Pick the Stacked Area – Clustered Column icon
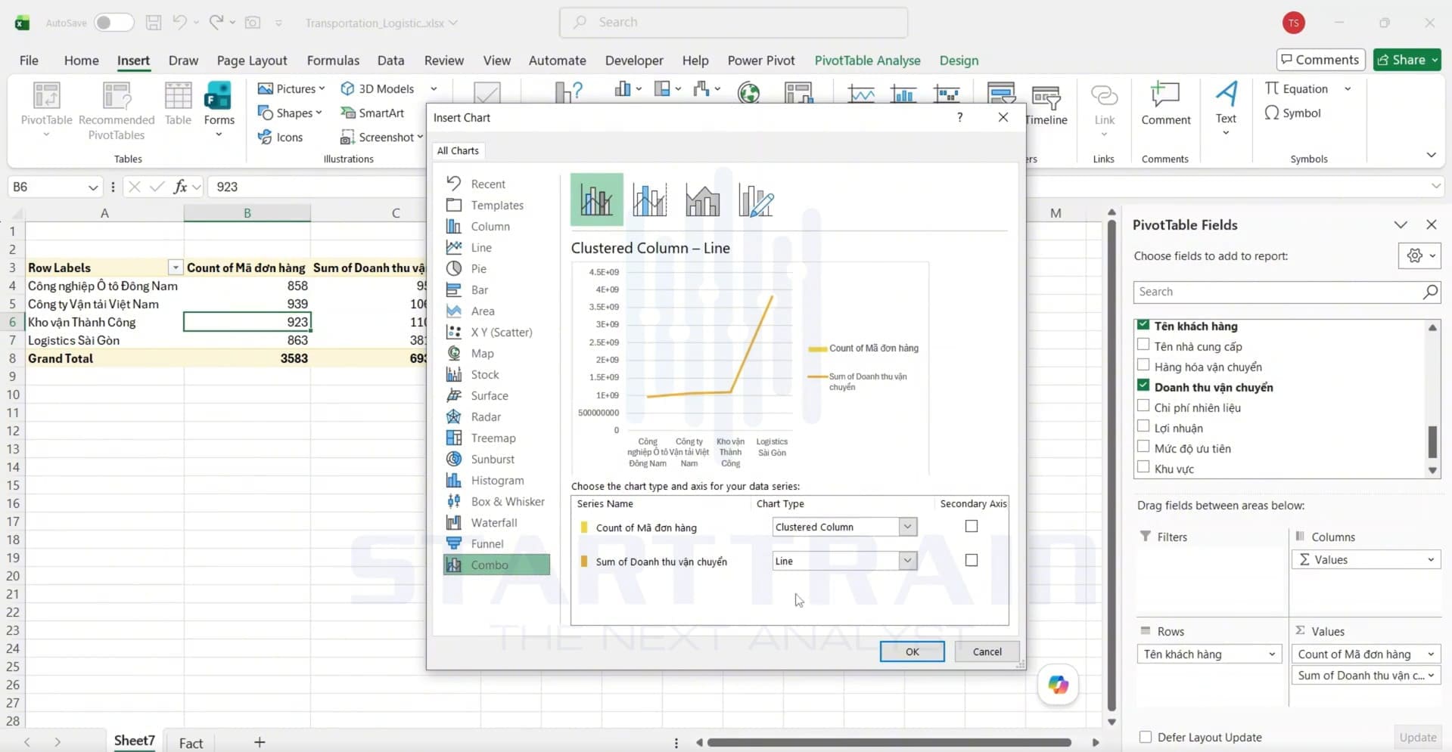Screen dimensions: 1452x752 pyautogui.click(x=702, y=200)
